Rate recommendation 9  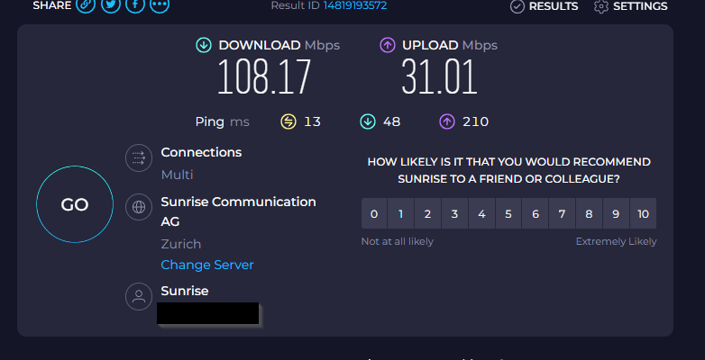pos(616,213)
